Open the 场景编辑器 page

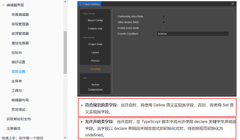coord(20,15)
